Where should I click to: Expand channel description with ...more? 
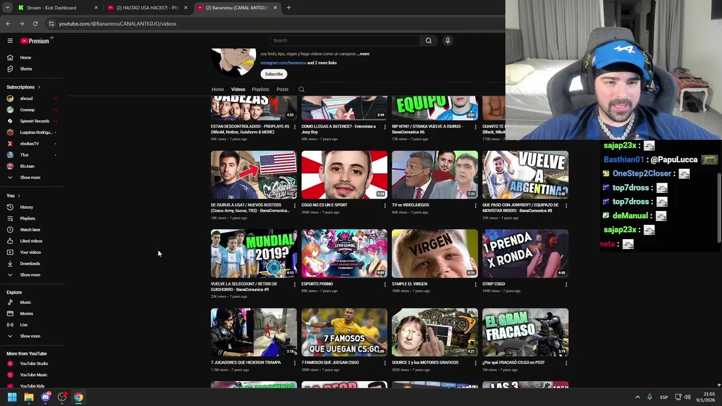pos(363,54)
